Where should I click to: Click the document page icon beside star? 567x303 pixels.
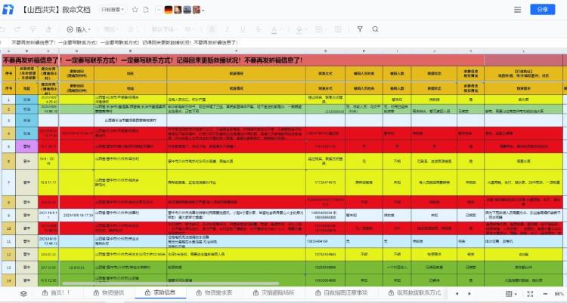point(146,11)
